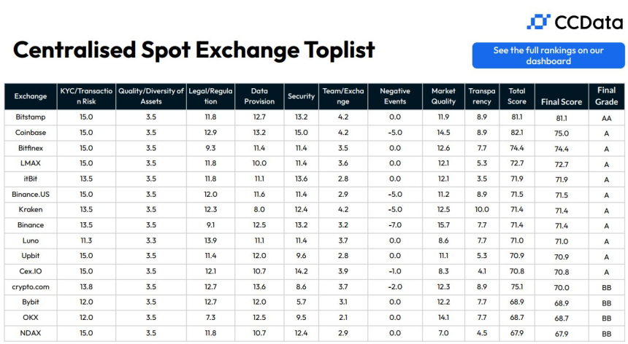Select the Legal/Regulation column header
The width and height of the screenshot is (628, 344).
click(211, 96)
